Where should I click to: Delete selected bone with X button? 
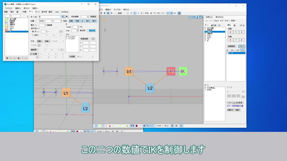[26, 58]
